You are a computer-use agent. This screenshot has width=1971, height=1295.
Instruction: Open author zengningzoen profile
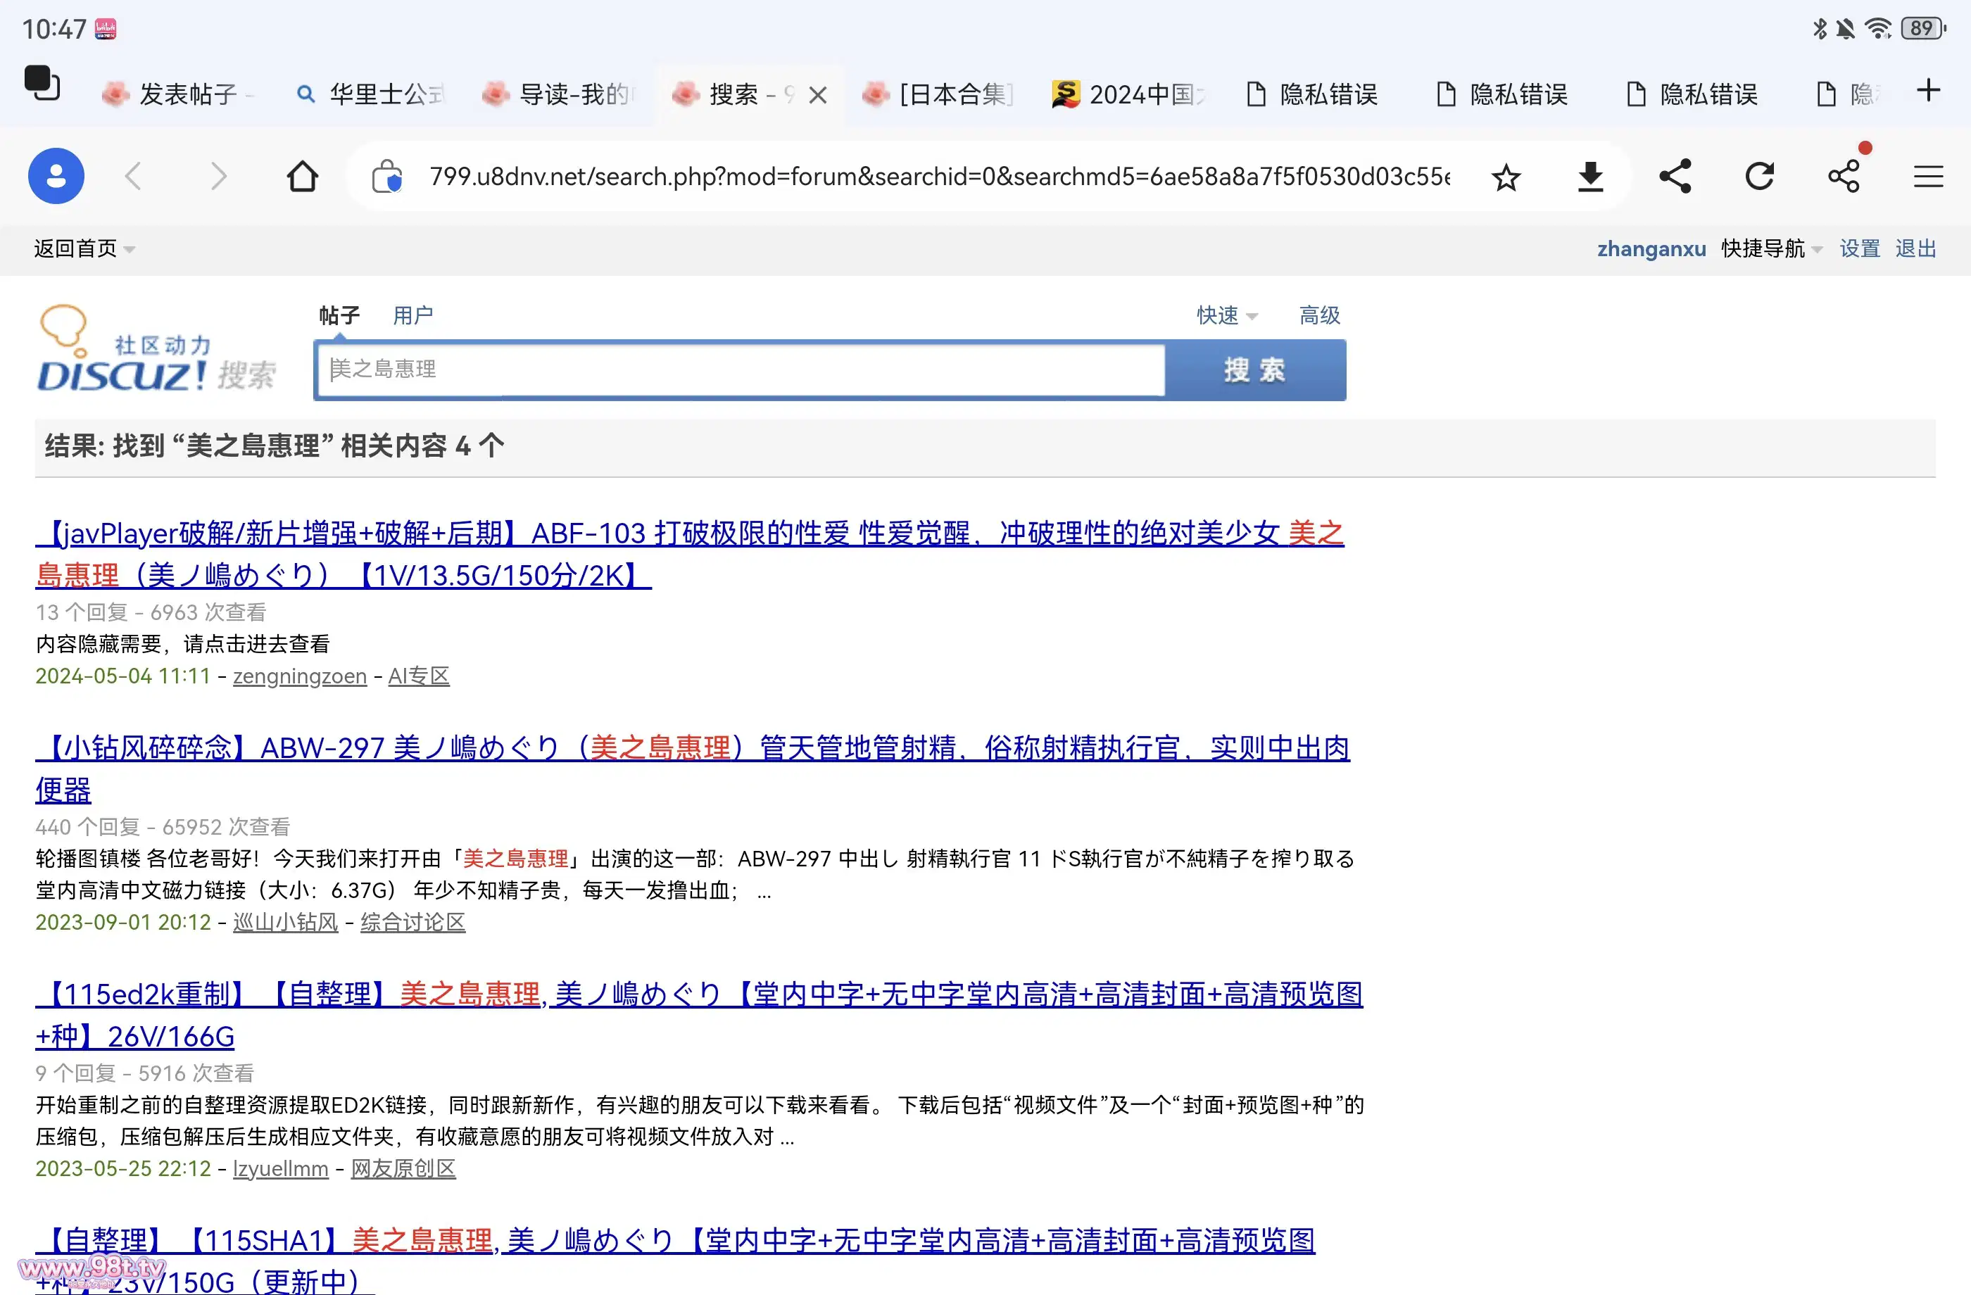coord(299,676)
